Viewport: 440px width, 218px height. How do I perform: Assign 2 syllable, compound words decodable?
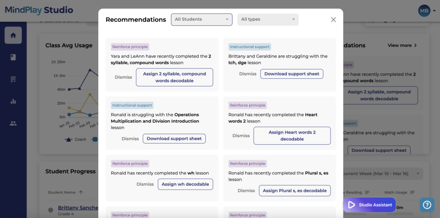(174, 77)
